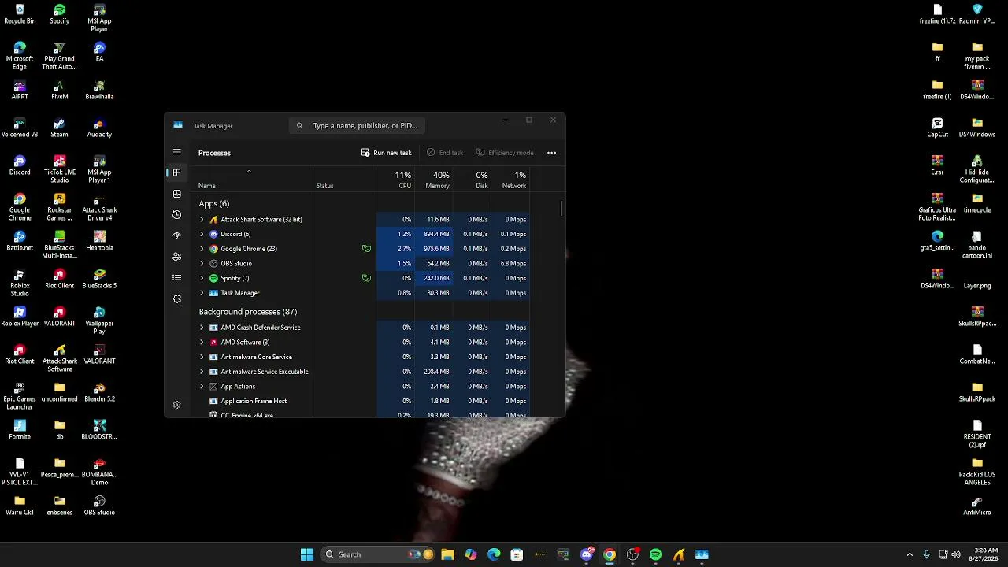Open File Explorer from the taskbar
1008x567 pixels.
click(x=447, y=554)
